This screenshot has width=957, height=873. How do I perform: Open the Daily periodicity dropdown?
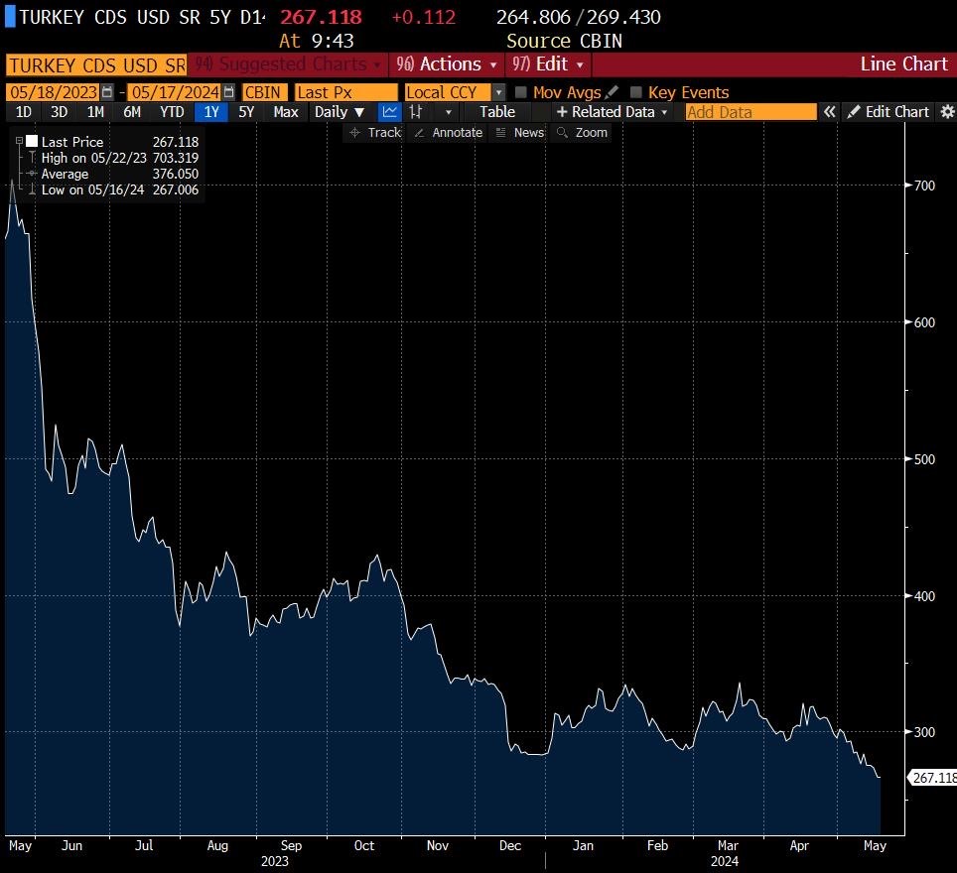(x=340, y=112)
